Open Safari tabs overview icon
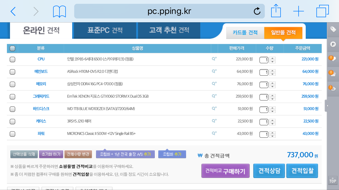 point(322,11)
